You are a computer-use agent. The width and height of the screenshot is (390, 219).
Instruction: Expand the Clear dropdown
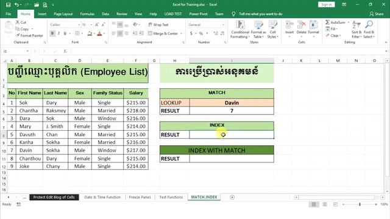340,36
